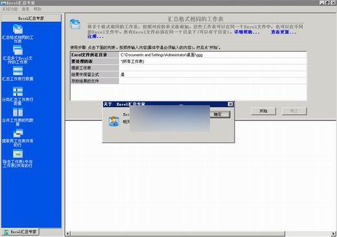
Task: Minimize the main Excel汇总专家 window
Action: coord(322,3)
